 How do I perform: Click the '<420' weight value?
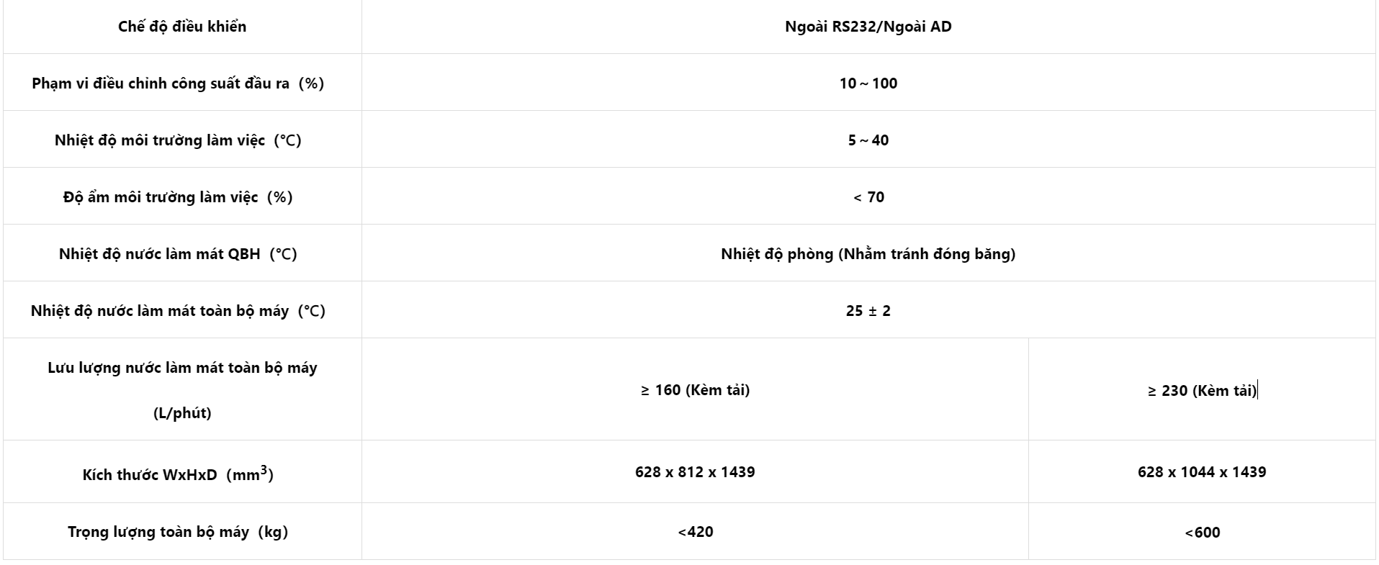(696, 532)
